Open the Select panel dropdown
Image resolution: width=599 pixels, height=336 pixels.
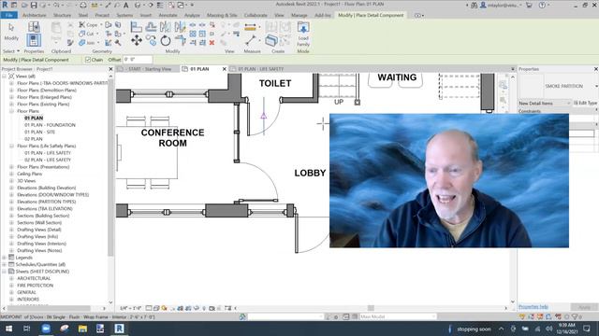pos(11,51)
